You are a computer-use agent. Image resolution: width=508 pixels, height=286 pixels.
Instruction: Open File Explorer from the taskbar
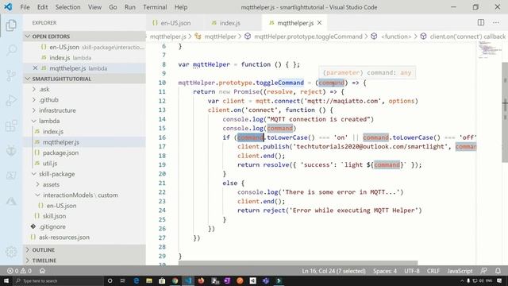(x=149, y=280)
